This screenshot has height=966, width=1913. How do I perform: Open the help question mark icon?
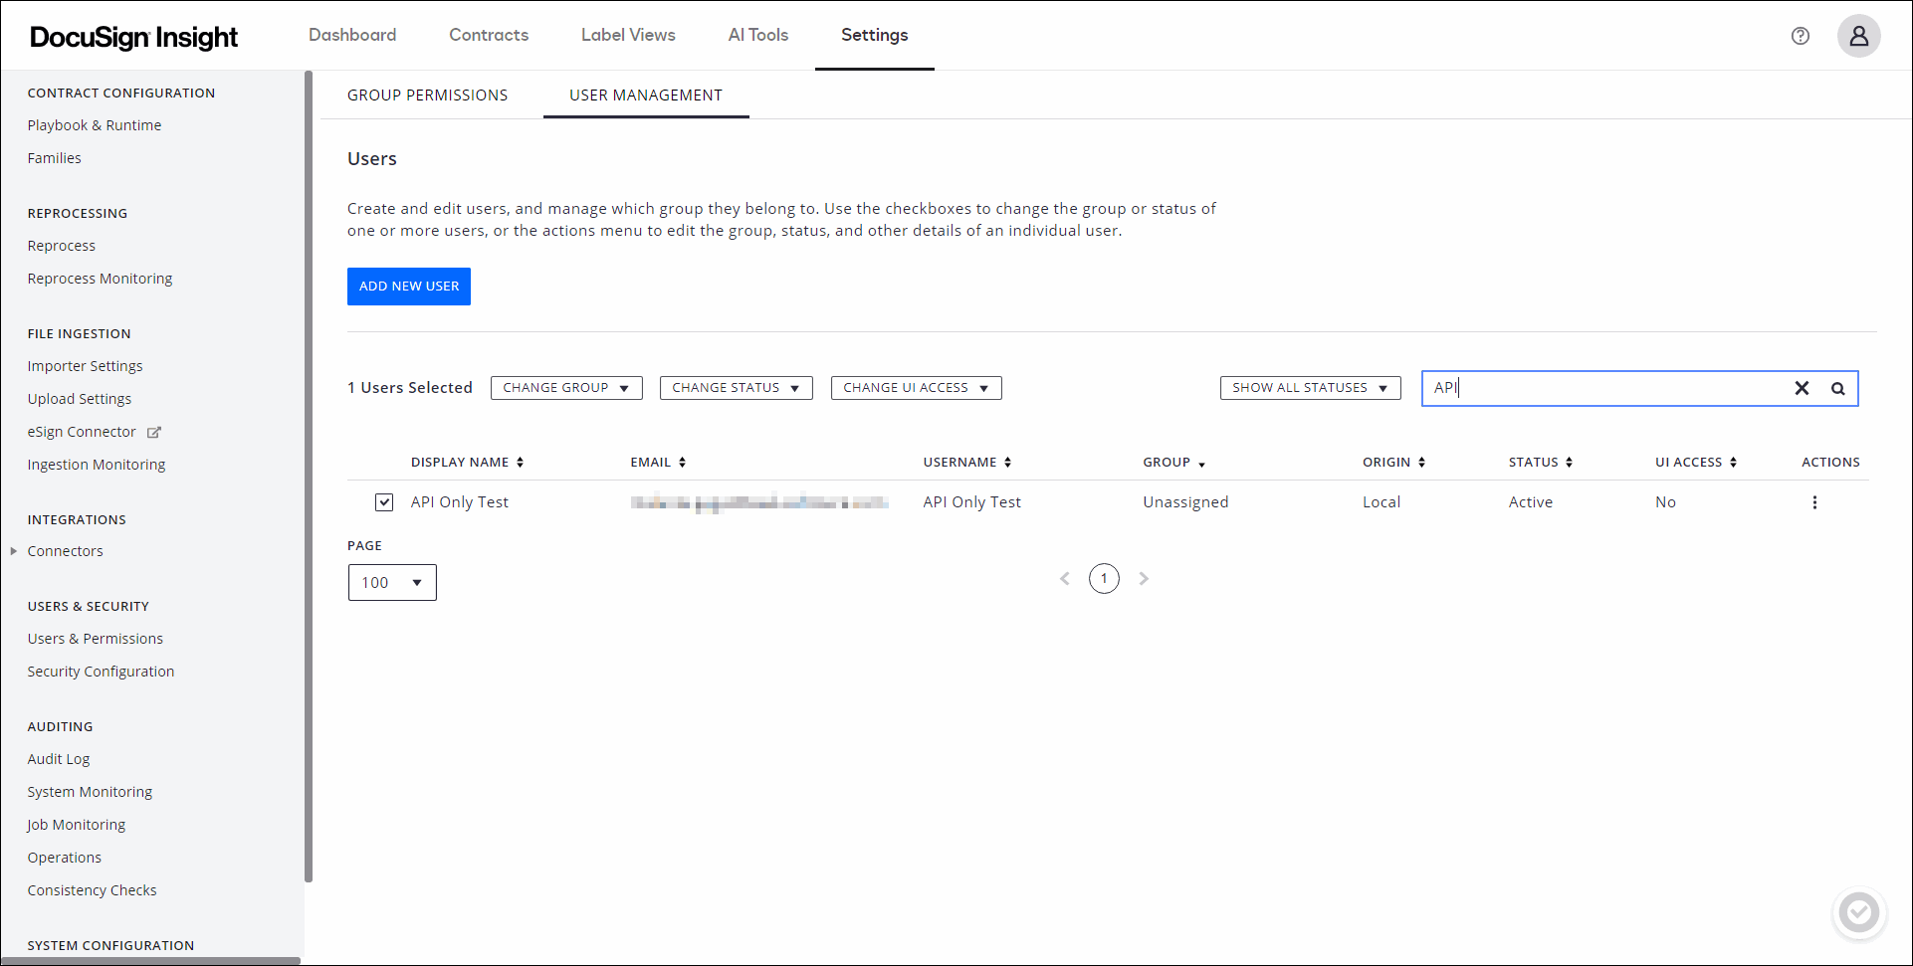[x=1800, y=36]
